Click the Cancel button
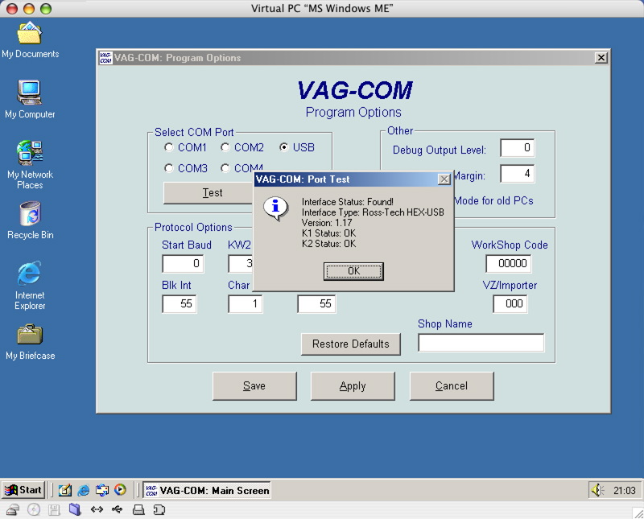The image size is (644, 519). (452, 386)
